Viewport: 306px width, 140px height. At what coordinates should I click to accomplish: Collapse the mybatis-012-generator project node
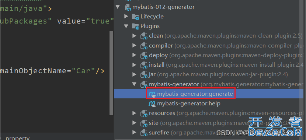coord(118,7)
